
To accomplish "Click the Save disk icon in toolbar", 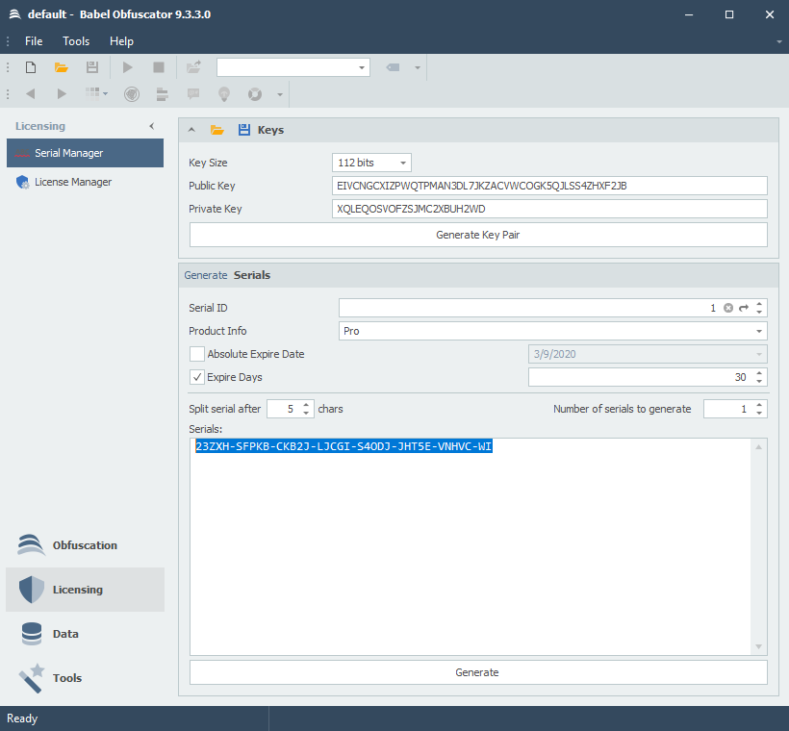I will point(92,67).
